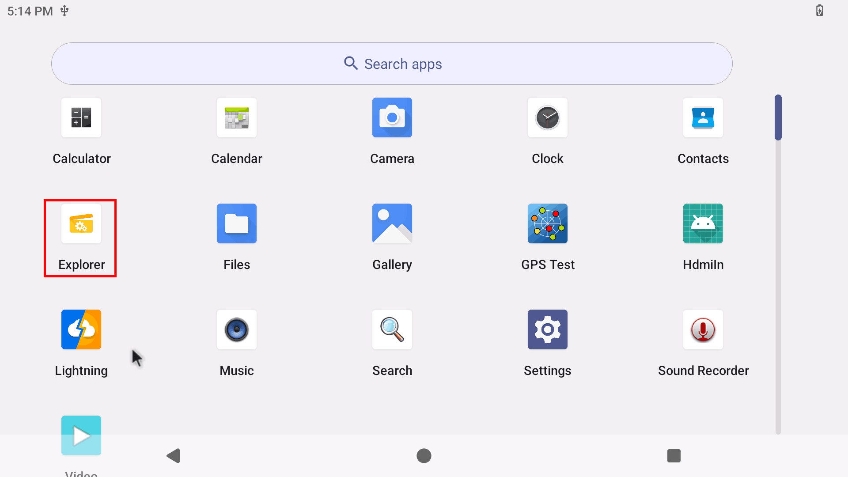Viewport: 848px width, 477px height.
Task: Click the app drawer scrollbar thumb
Action: (x=778, y=117)
